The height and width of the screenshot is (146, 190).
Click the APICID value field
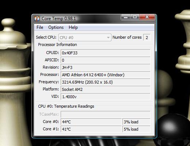[x=106, y=60]
